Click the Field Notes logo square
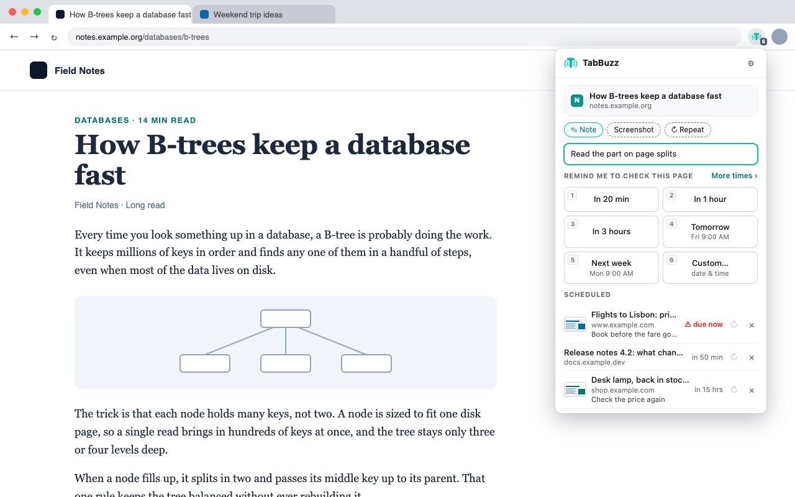 click(39, 70)
